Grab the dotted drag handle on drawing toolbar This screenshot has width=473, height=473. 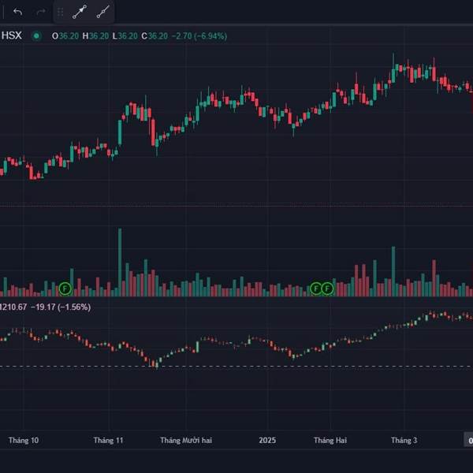pyautogui.click(x=61, y=13)
